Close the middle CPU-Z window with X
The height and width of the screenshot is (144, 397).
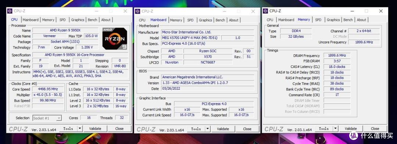point(253,11)
